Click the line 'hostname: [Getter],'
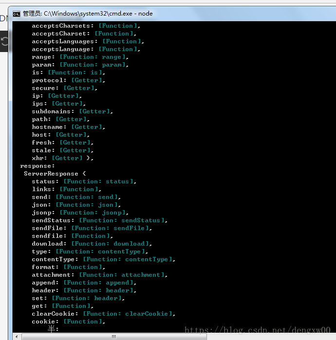Image resolution: width=336 pixels, height=340 pixels. pos(68,127)
